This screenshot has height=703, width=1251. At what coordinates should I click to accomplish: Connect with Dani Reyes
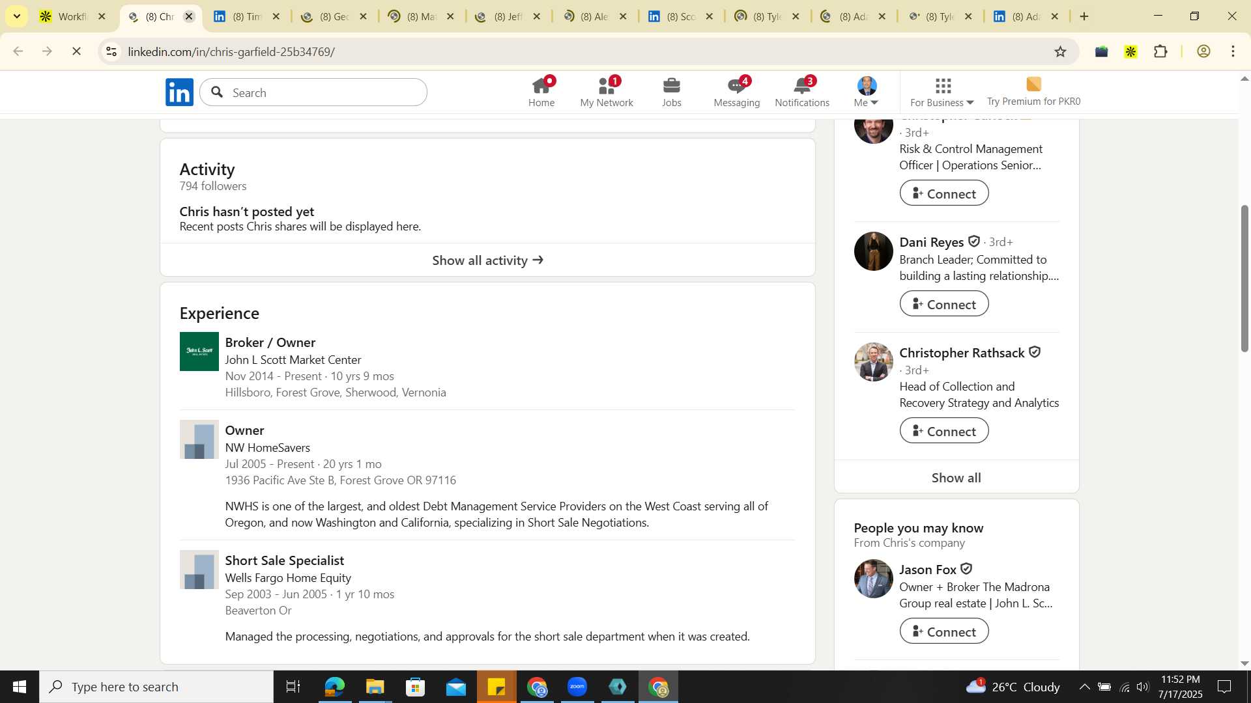click(x=944, y=304)
